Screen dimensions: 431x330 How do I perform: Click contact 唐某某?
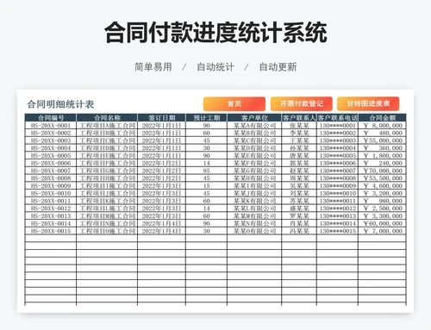click(299, 156)
